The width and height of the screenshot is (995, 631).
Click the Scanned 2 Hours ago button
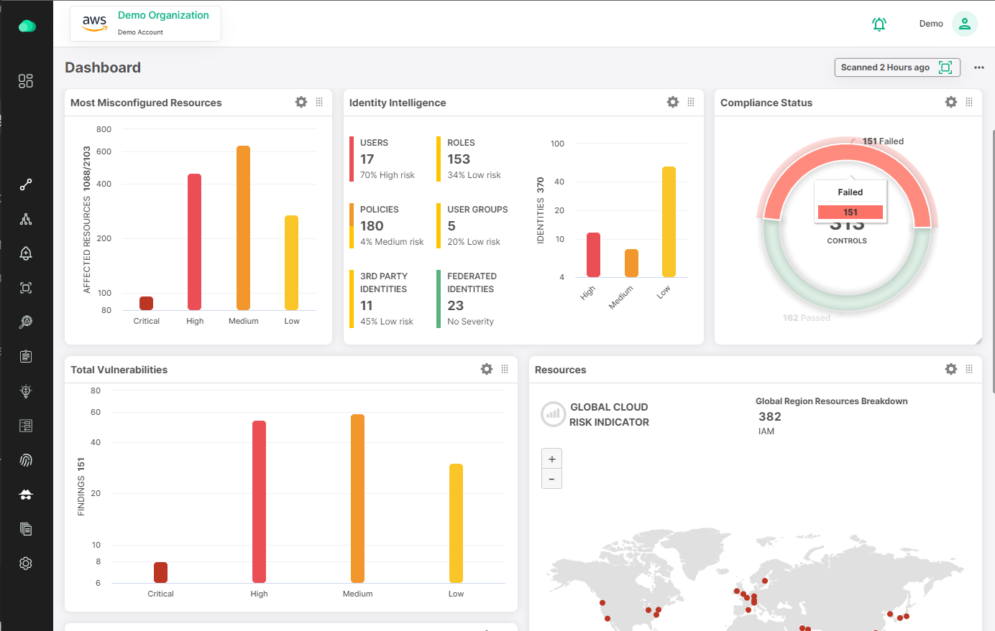(x=896, y=67)
